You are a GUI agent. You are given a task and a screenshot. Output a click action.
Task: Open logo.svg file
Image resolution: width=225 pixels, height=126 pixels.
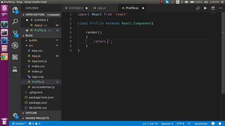pyautogui.click(x=41, y=77)
